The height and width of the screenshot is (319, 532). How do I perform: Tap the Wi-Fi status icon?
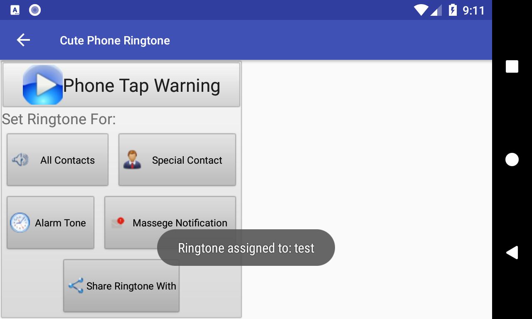click(421, 10)
